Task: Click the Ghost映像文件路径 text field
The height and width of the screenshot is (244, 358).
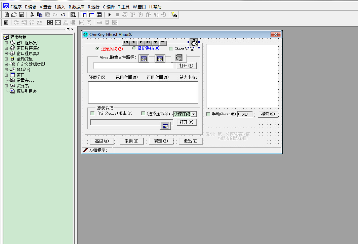Action: click(x=133, y=66)
